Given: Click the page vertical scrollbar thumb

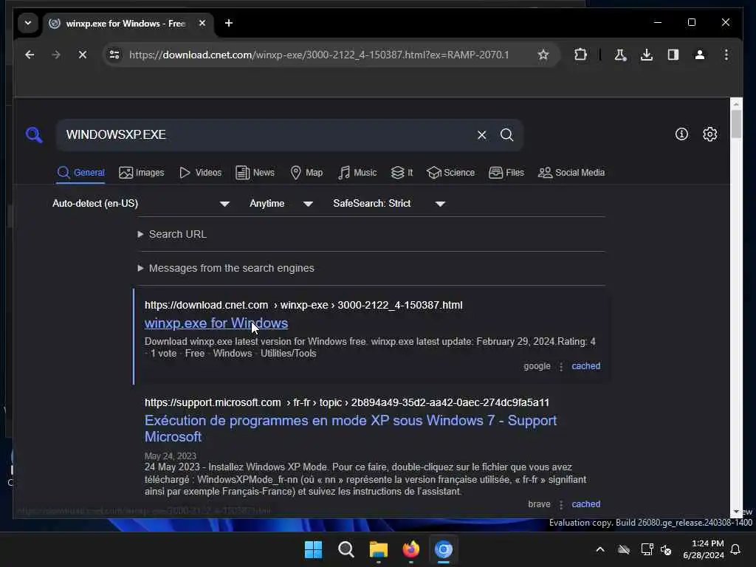Looking at the screenshot, I should (x=736, y=124).
